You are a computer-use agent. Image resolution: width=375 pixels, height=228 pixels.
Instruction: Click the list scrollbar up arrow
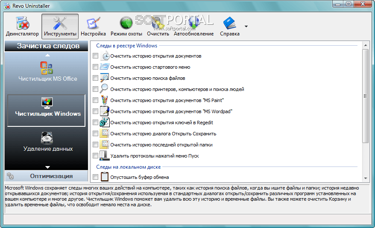pos(366,45)
